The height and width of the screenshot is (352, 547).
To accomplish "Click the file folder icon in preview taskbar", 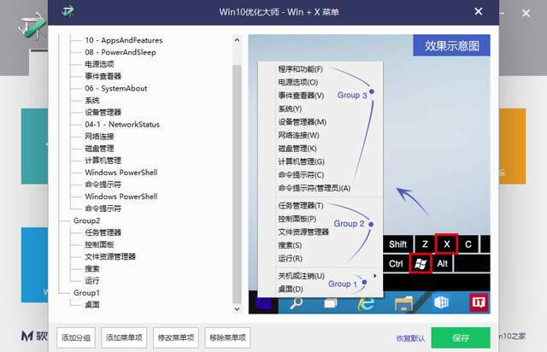I will [405, 302].
